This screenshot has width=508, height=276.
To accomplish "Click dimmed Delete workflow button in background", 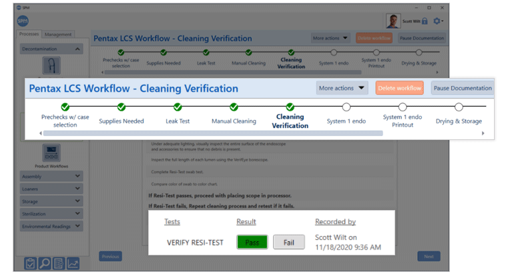I will pos(374,38).
